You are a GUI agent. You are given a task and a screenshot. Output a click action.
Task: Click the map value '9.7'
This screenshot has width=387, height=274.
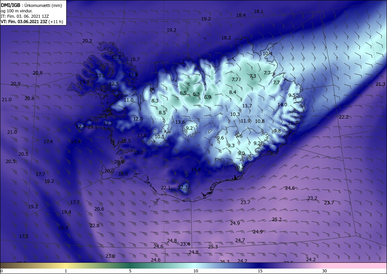(x=241, y=168)
